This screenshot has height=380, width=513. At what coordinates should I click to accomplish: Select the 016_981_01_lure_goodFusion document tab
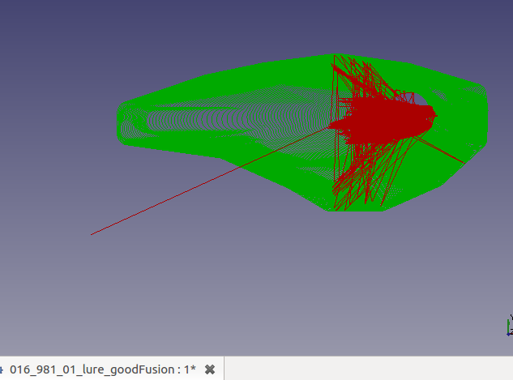(102, 369)
